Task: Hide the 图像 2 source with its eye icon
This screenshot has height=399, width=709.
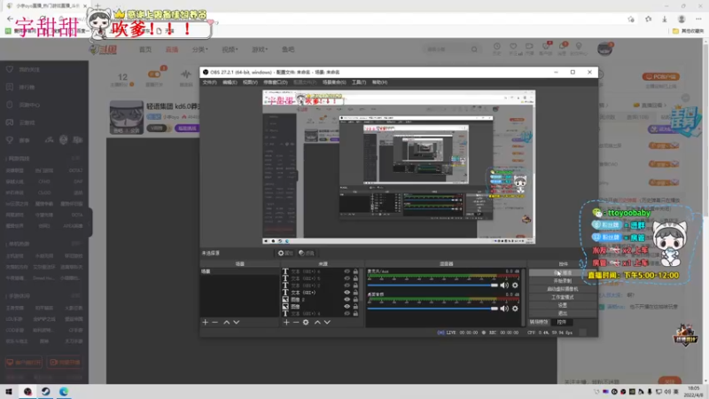Action: [347, 300]
